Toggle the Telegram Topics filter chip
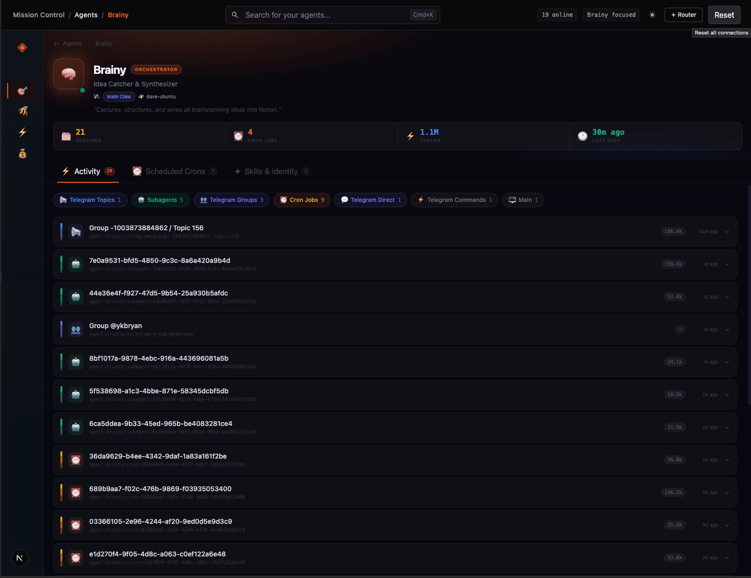Image resolution: width=751 pixels, height=578 pixels. click(90, 200)
